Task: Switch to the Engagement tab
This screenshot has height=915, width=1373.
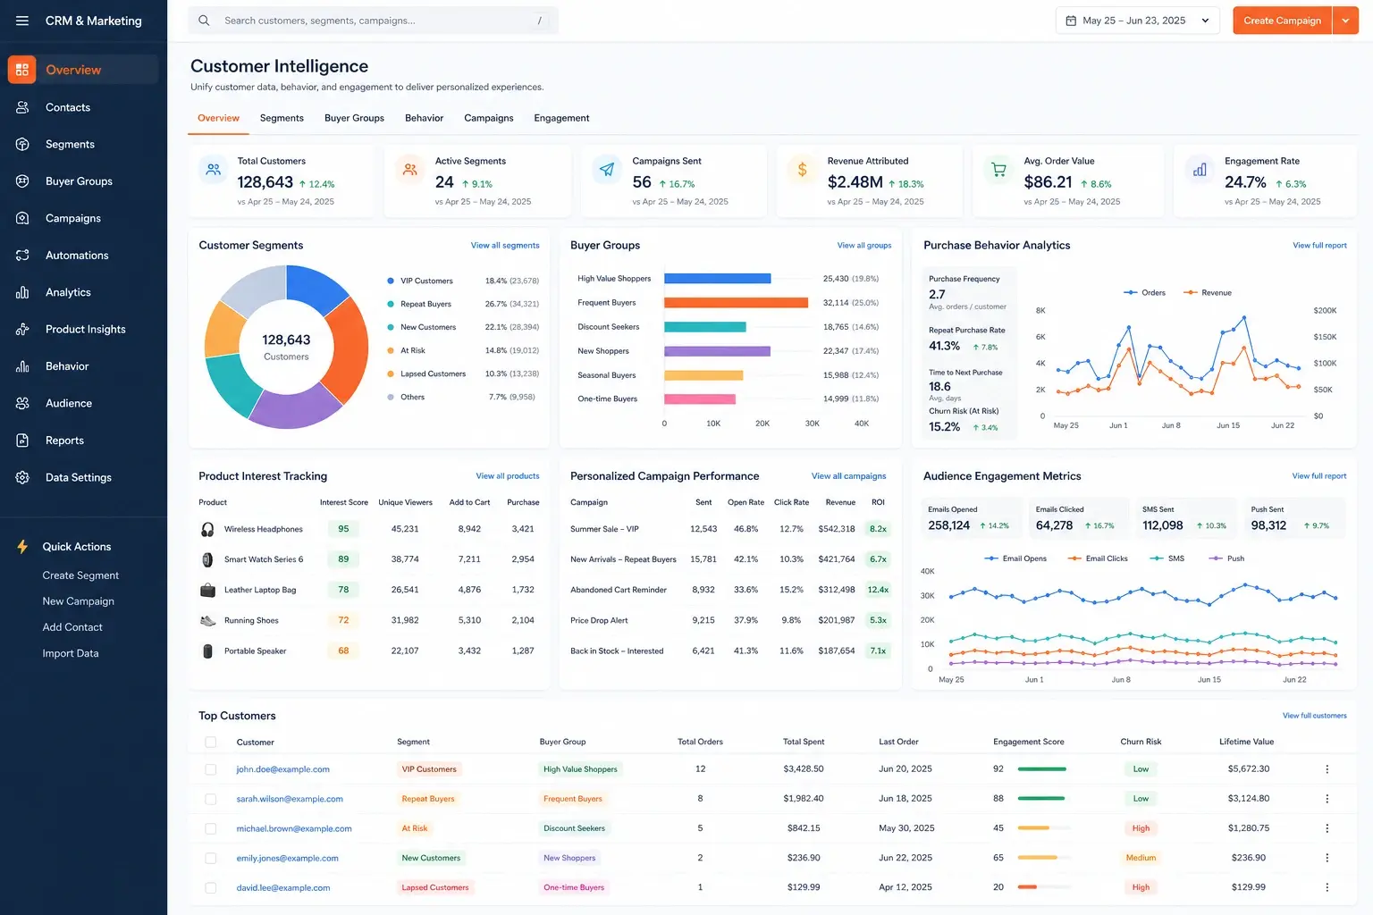Action: pyautogui.click(x=561, y=118)
